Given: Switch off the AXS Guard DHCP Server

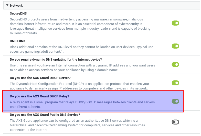Looking at the screenshot, I should (x=175, y=83).
